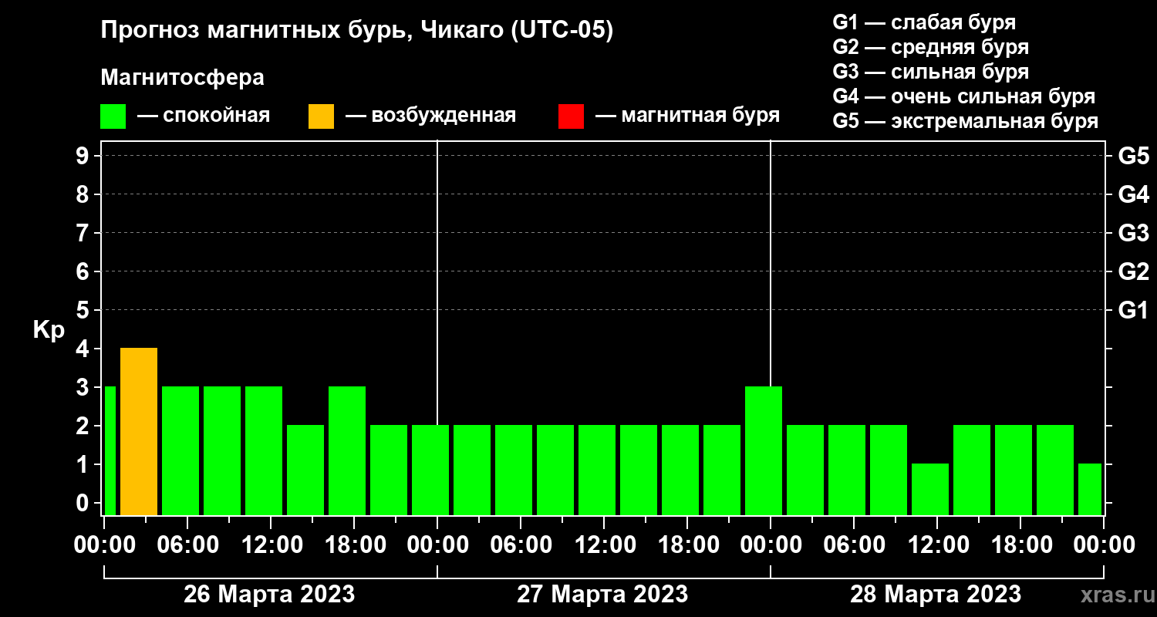The width and height of the screenshot is (1157, 617).
Task: Select the Kp 3 bar straddling midnight into 28 March
Action: tap(764, 450)
